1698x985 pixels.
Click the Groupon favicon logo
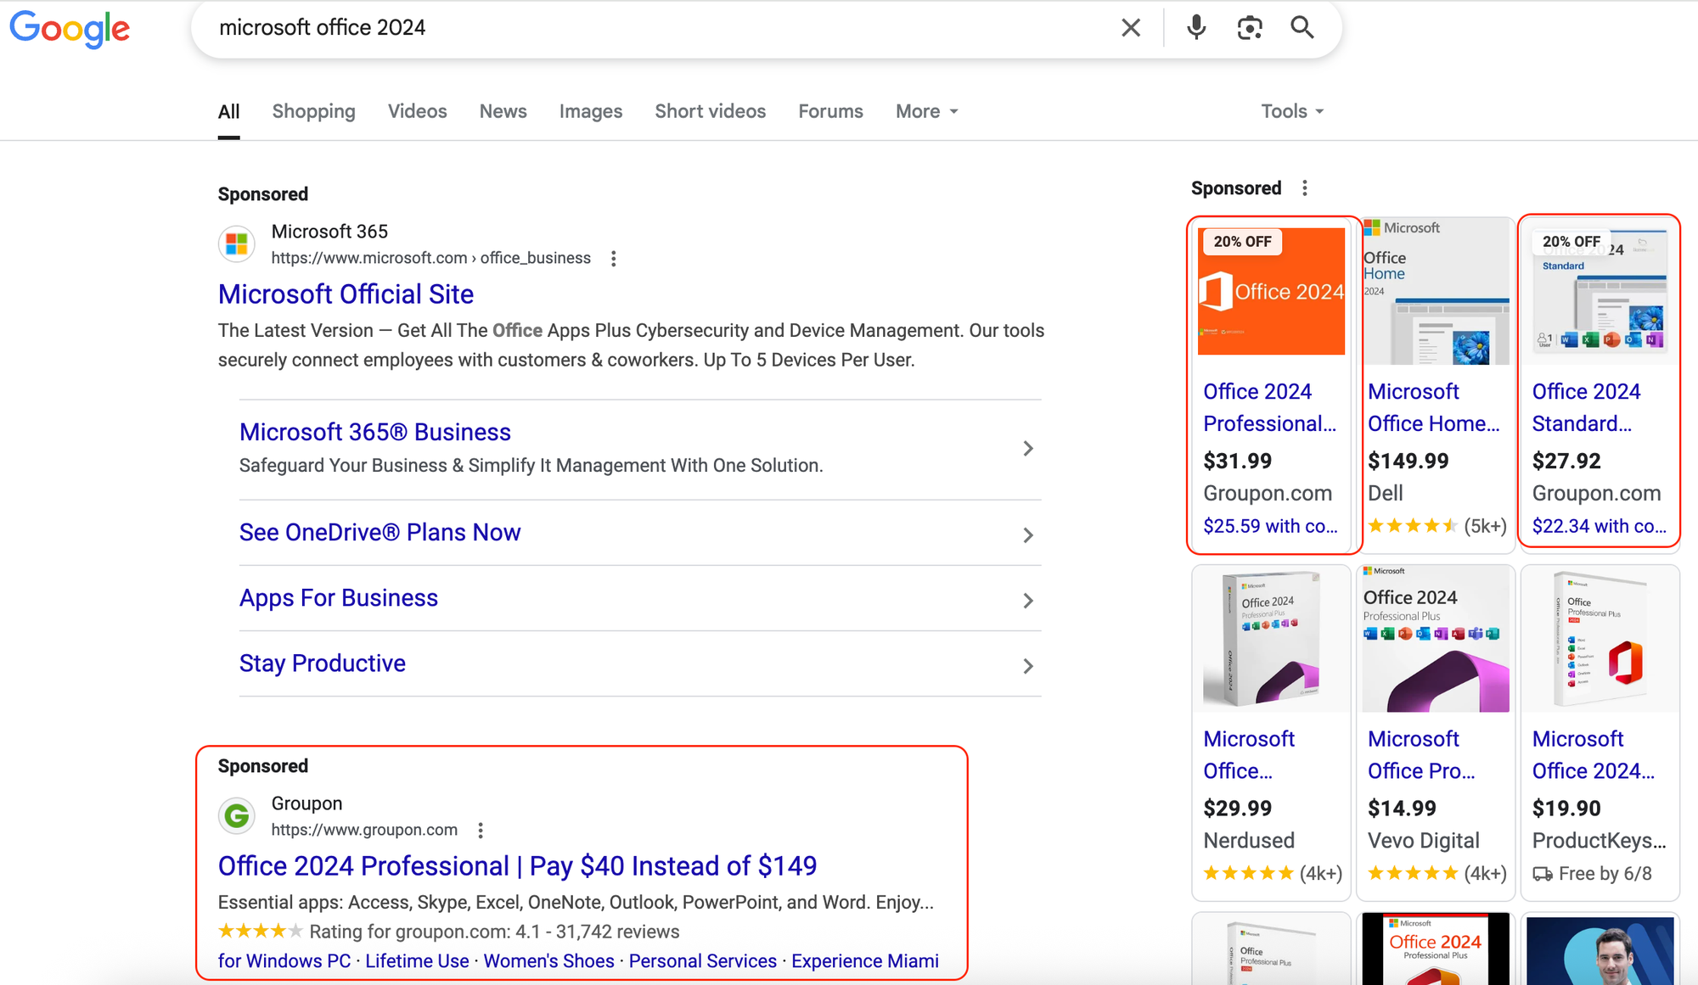pyautogui.click(x=237, y=816)
